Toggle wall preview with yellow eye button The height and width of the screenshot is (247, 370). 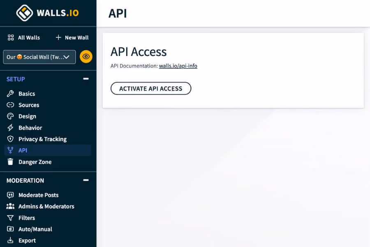coord(86,57)
